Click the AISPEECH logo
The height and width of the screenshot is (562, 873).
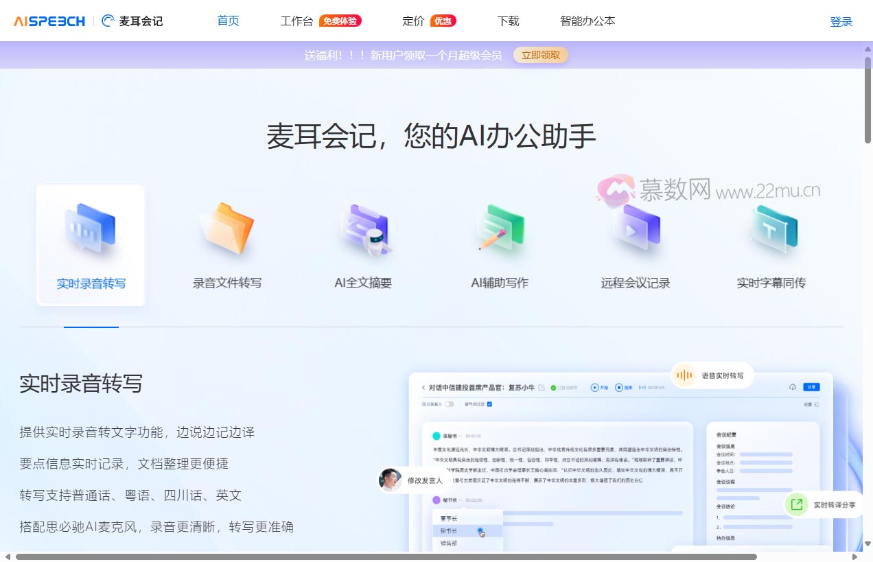[47, 21]
